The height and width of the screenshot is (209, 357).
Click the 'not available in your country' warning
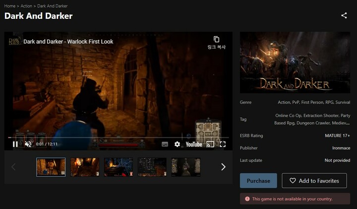coord(295,199)
